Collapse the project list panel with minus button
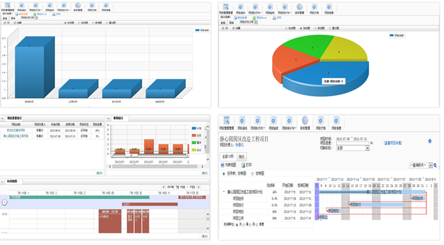 pyautogui.click(x=2, y=118)
